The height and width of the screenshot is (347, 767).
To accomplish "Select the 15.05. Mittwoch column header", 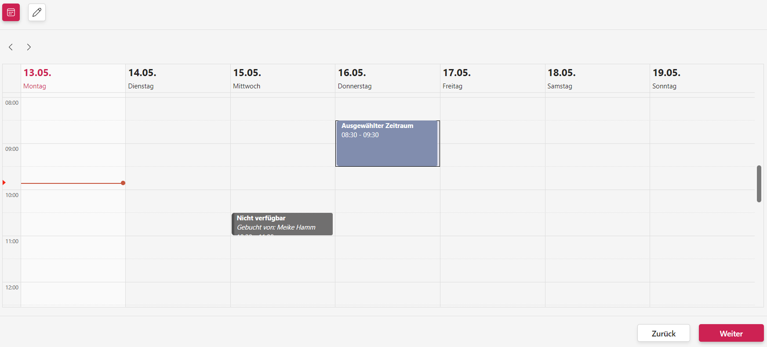I will [x=282, y=78].
